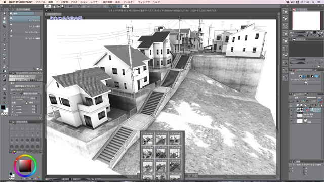Select the Text tool
The height and width of the screenshot is (182, 324).
(x=4, y=94)
